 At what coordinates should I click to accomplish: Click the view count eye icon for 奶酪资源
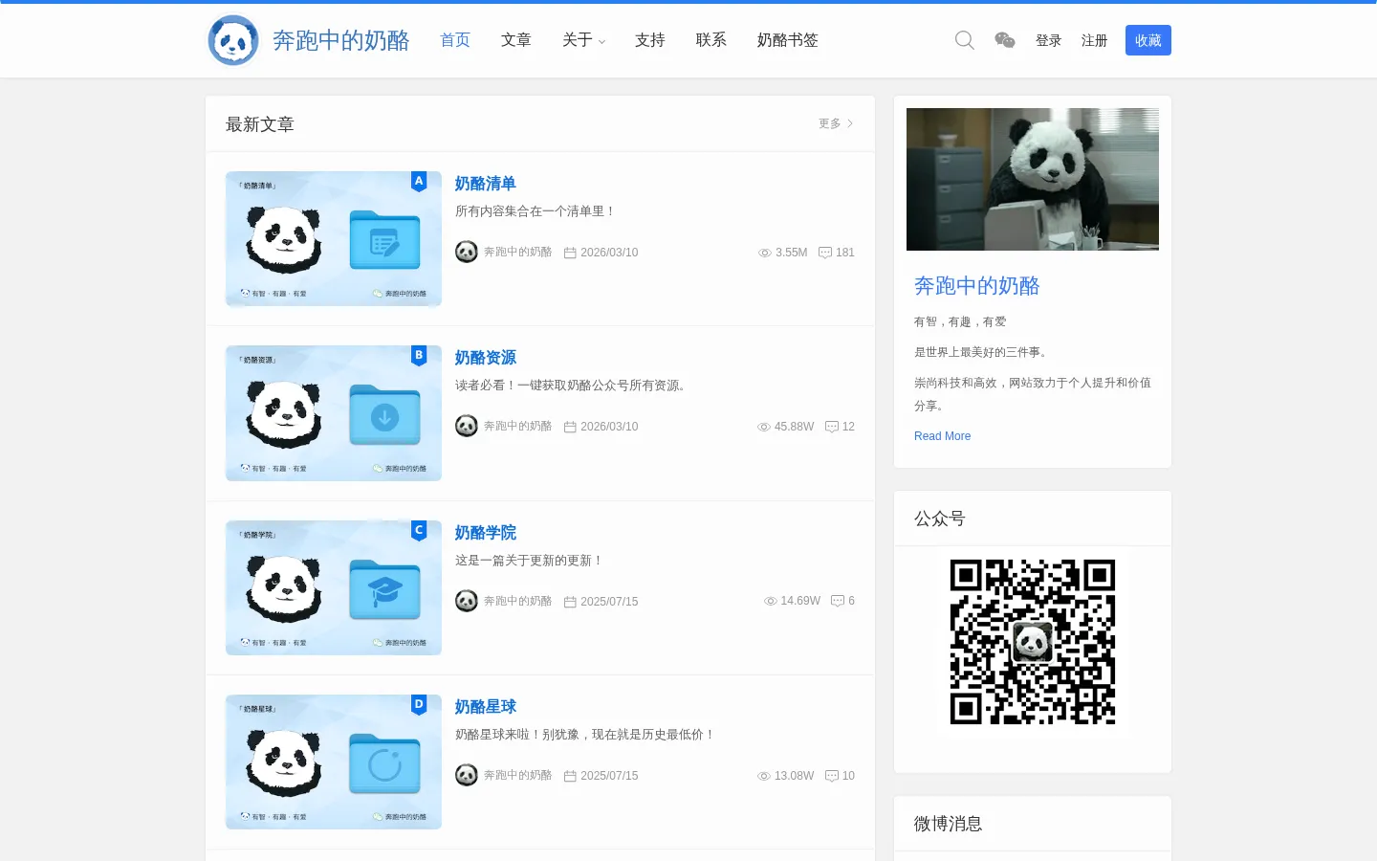click(764, 427)
